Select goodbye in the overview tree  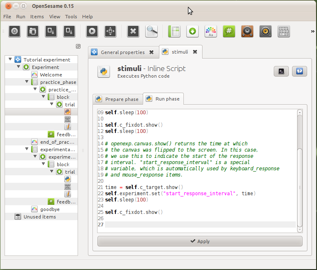(x=50, y=209)
